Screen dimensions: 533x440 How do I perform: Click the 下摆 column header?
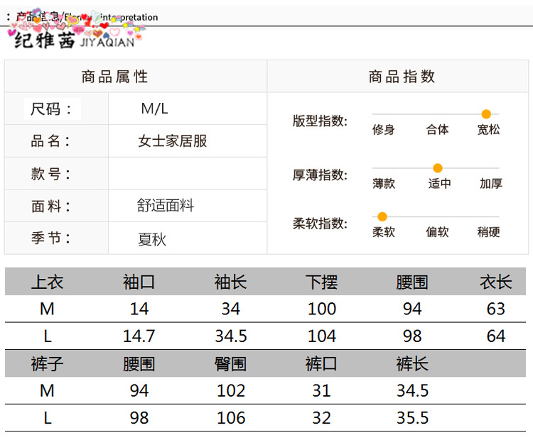click(x=321, y=282)
